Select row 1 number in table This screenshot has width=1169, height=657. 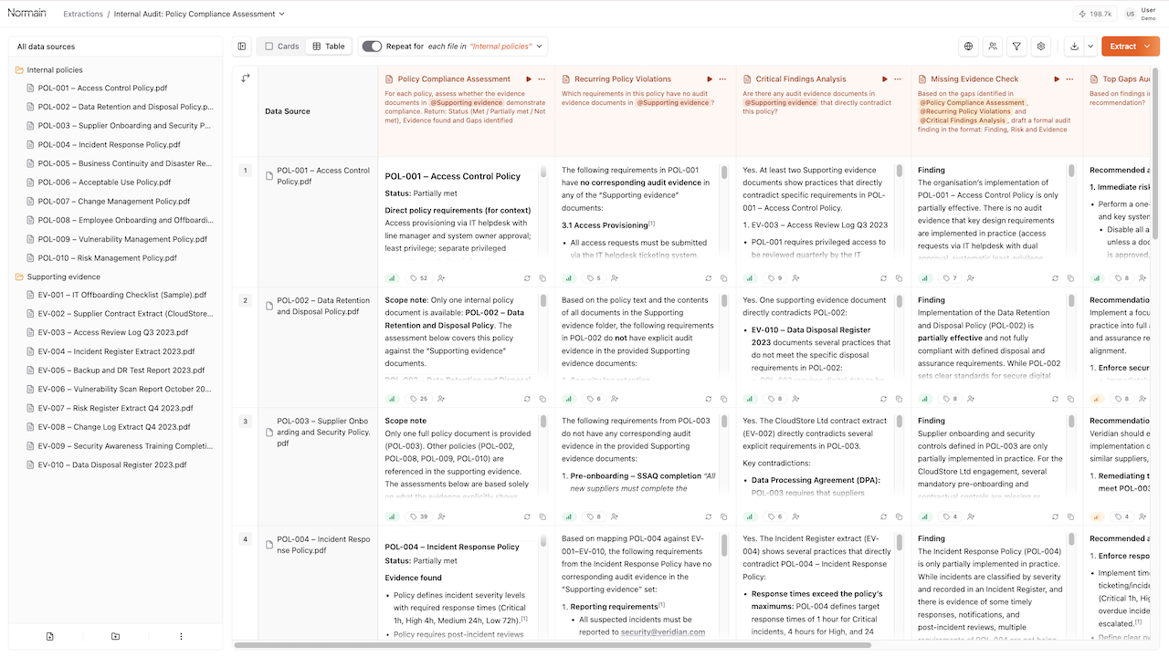click(245, 171)
